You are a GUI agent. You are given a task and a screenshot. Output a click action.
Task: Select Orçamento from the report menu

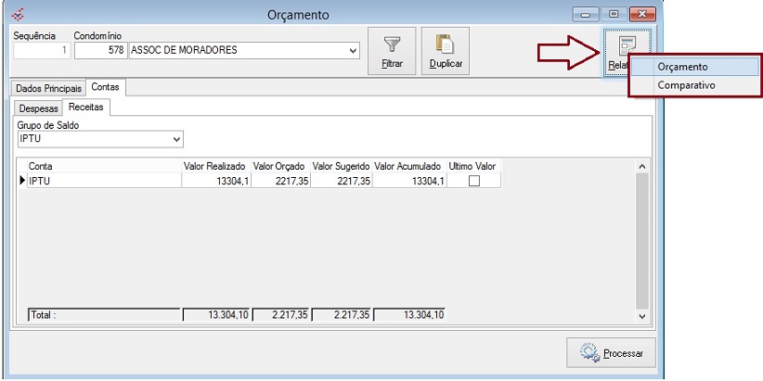pyautogui.click(x=682, y=67)
